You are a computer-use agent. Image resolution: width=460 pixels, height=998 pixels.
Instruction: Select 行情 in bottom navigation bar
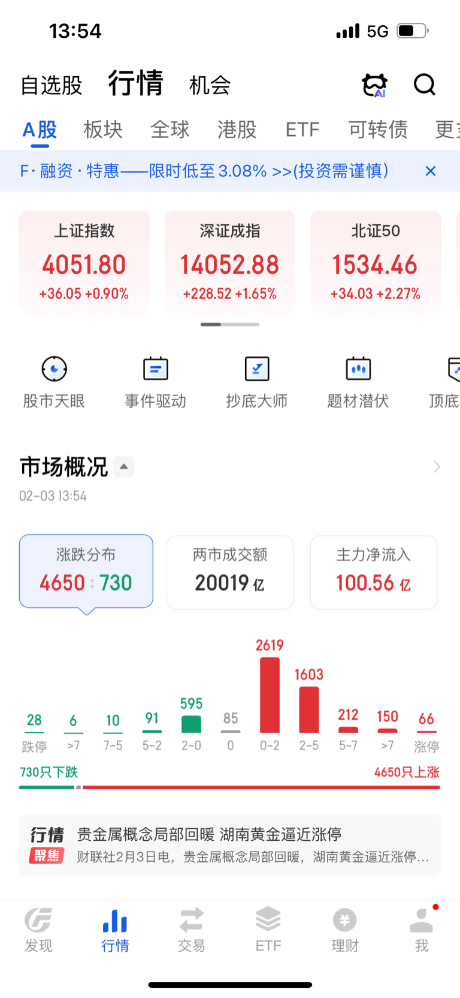115,930
